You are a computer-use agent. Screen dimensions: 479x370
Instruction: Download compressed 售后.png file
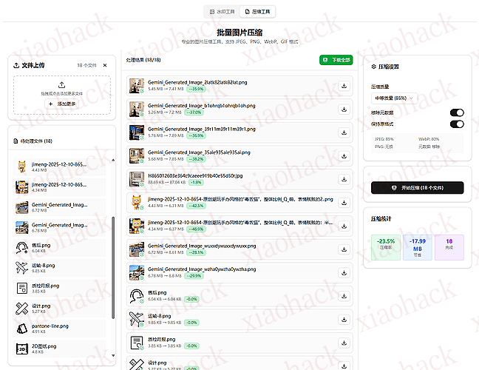344,296
